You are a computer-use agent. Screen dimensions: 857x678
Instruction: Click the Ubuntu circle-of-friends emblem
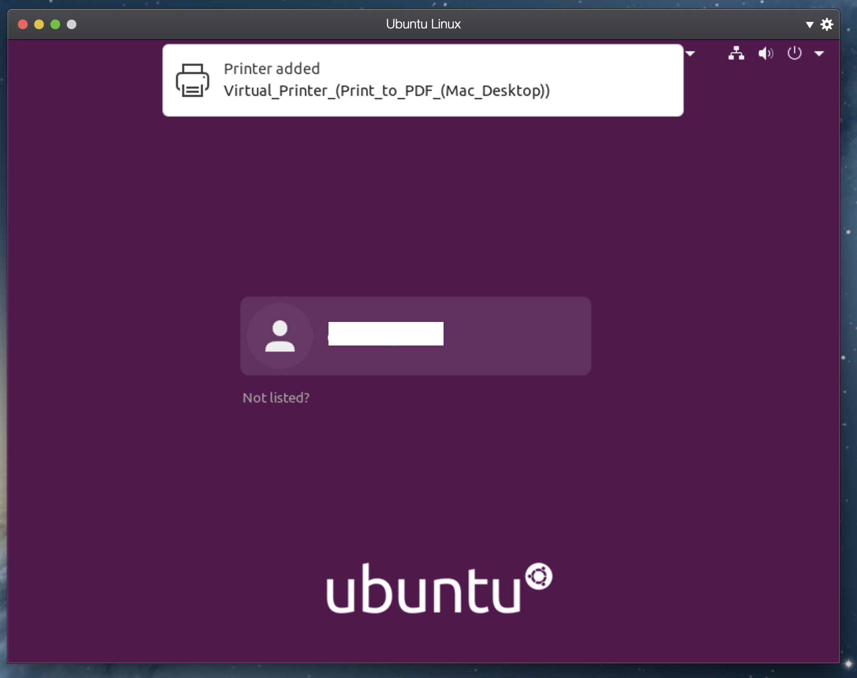tap(539, 576)
